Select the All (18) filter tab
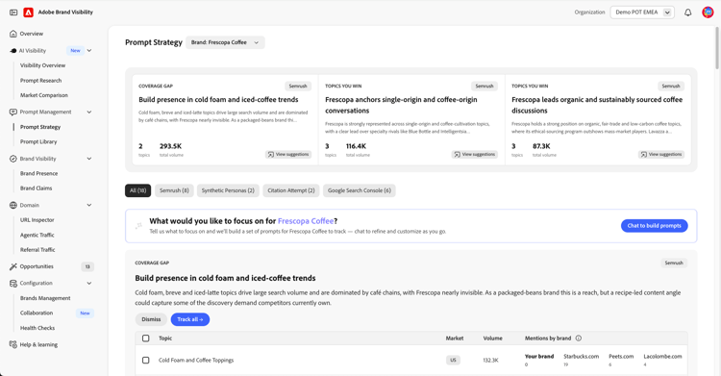721x376 pixels. click(x=137, y=190)
